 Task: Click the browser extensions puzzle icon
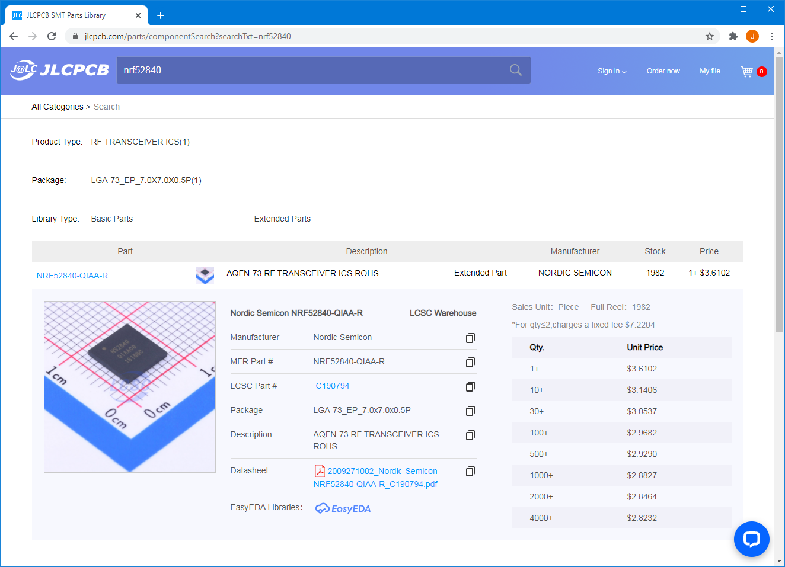[733, 36]
